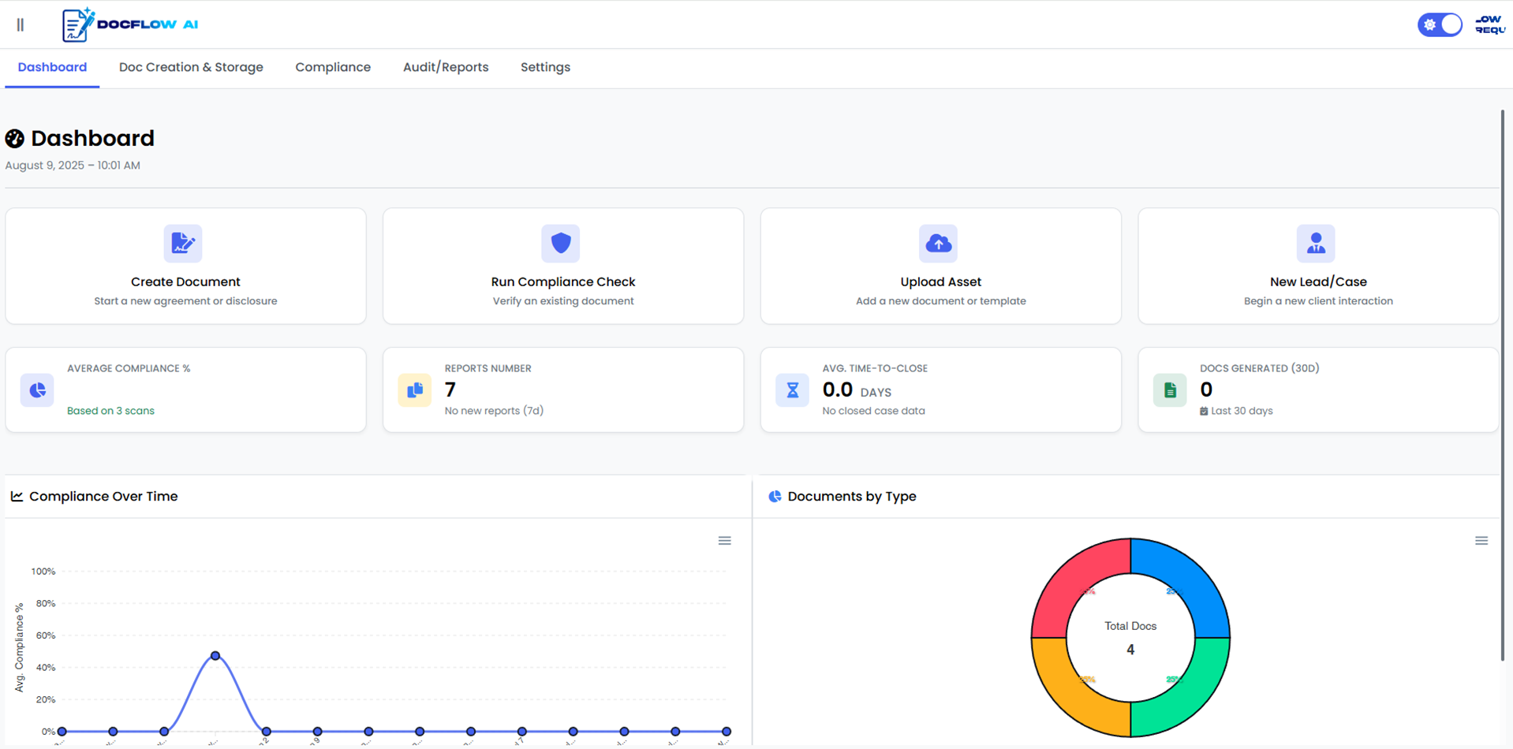Click the 'No closed case data' text
The height and width of the screenshot is (749, 1513).
click(x=873, y=411)
